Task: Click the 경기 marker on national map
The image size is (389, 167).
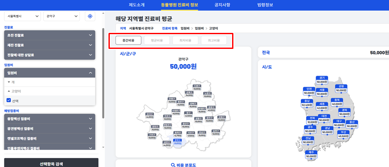Action: click(322, 80)
